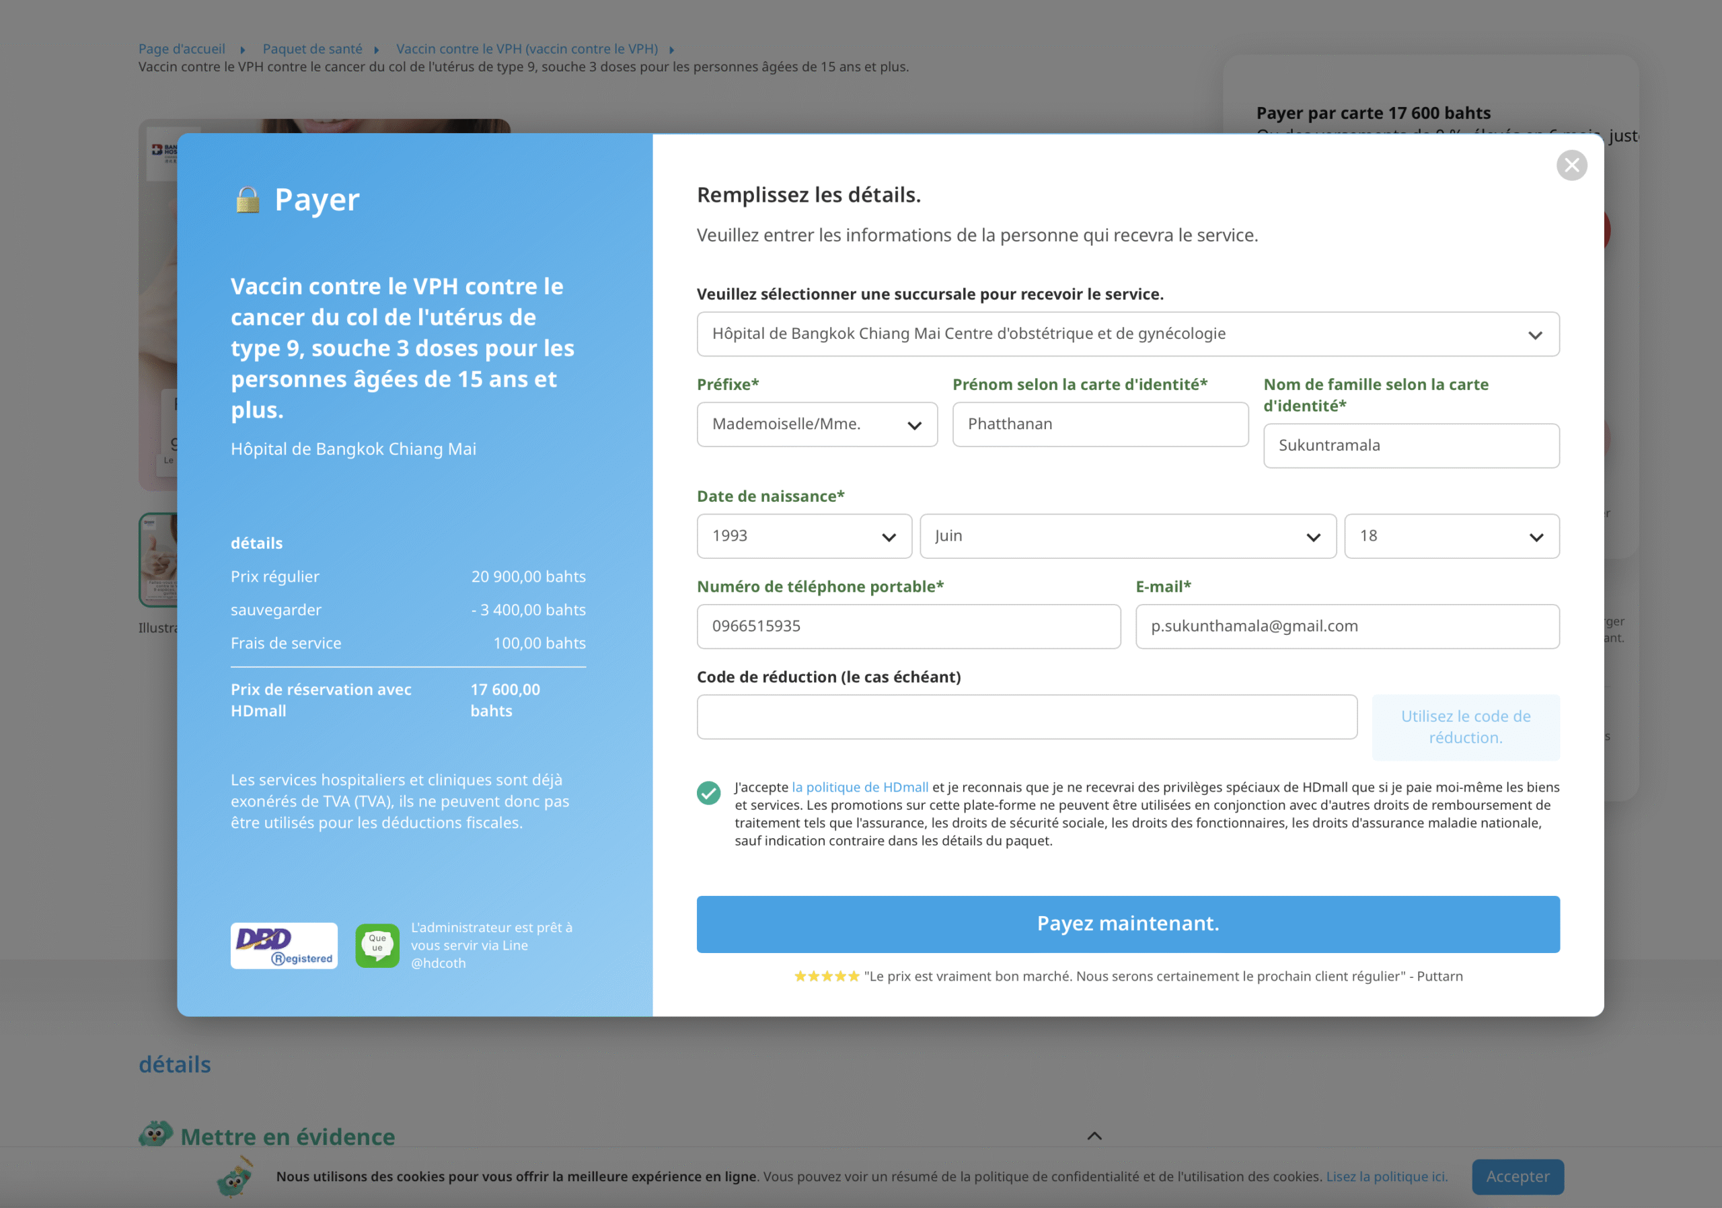The width and height of the screenshot is (1722, 1208).
Task: Collapse the Mettre en évidence section chevron
Action: [x=1094, y=1136]
